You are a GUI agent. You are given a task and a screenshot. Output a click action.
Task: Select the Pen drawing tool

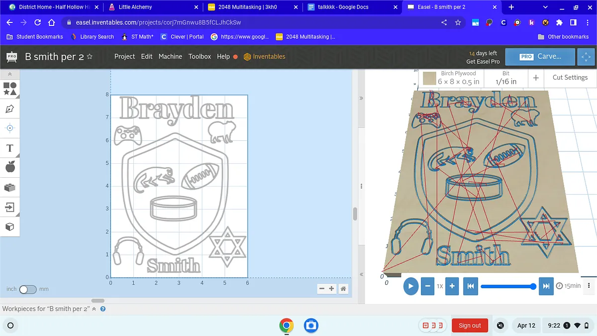[x=10, y=109]
